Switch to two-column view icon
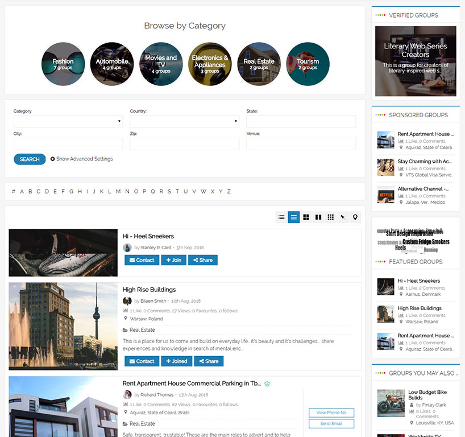465x437 pixels. [x=318, y=217]
